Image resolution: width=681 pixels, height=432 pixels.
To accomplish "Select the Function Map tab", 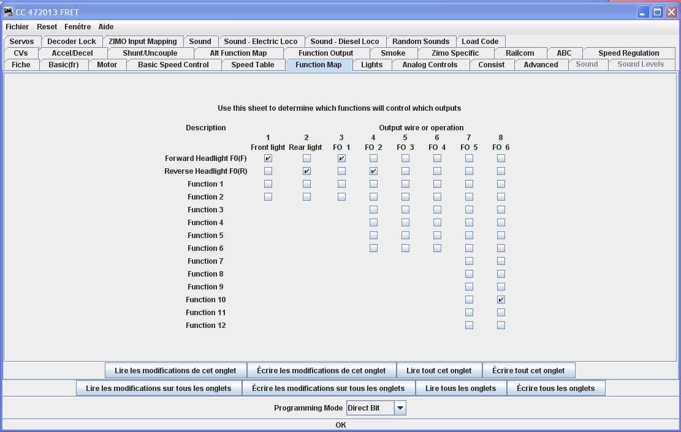I will pyautogui.click(x=318, y=65).
